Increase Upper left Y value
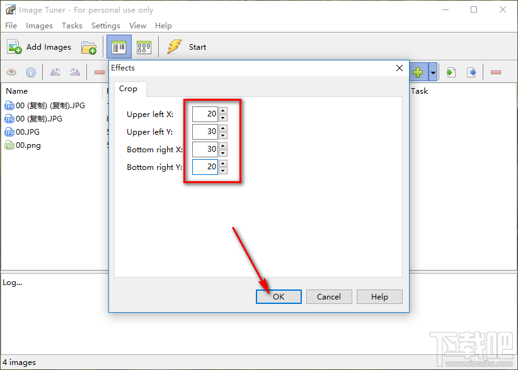The image size is (518, 370). (223, 128)
